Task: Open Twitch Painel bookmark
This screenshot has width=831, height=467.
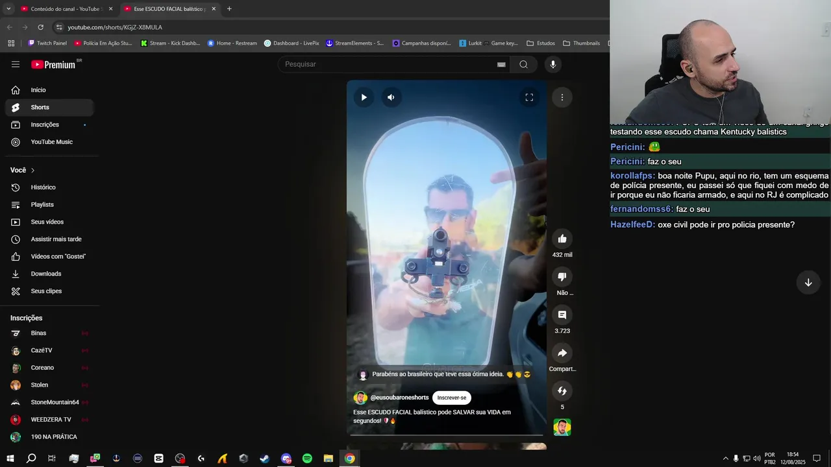Action: click(x=47, y=43)
